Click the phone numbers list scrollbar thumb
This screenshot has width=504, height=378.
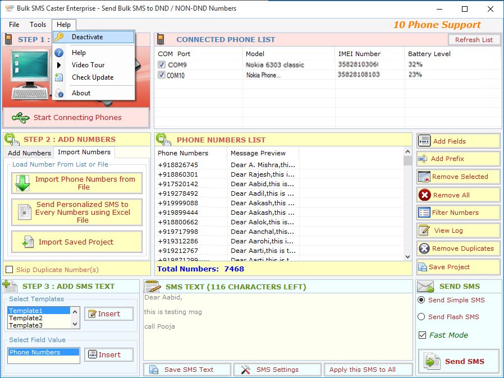(x=407, y=160)
